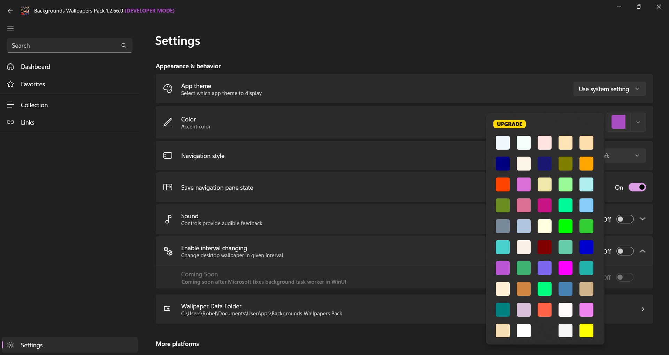669x355 pixels.
Task: Click the Settings gear icon in sidebar
Action: (10, 345)
